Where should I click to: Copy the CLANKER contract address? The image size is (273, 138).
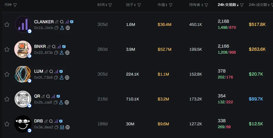pyautogui.click(x=56, y=28)
